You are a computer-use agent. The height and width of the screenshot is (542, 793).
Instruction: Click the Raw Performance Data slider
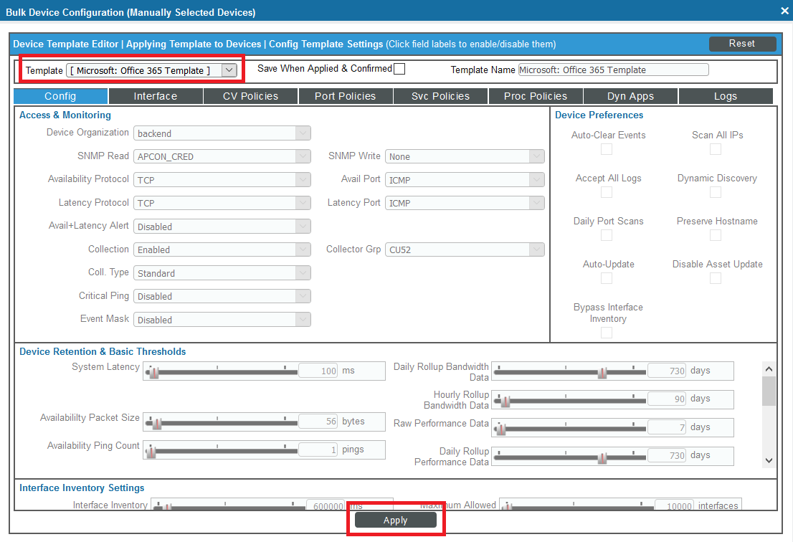tap(570, 429)
